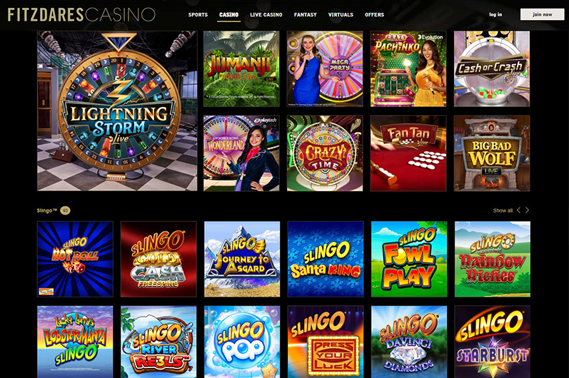Open the Virtuals section
The height and width of the screenshot is (378, 569).
pyautogui.click(x=341, y=15)
